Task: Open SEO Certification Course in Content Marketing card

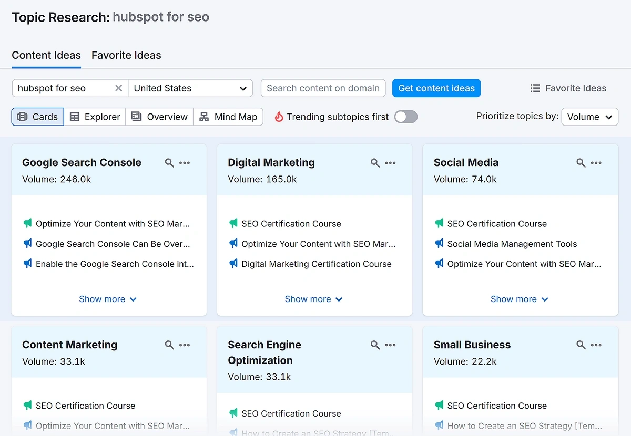Action: (86, 406)
